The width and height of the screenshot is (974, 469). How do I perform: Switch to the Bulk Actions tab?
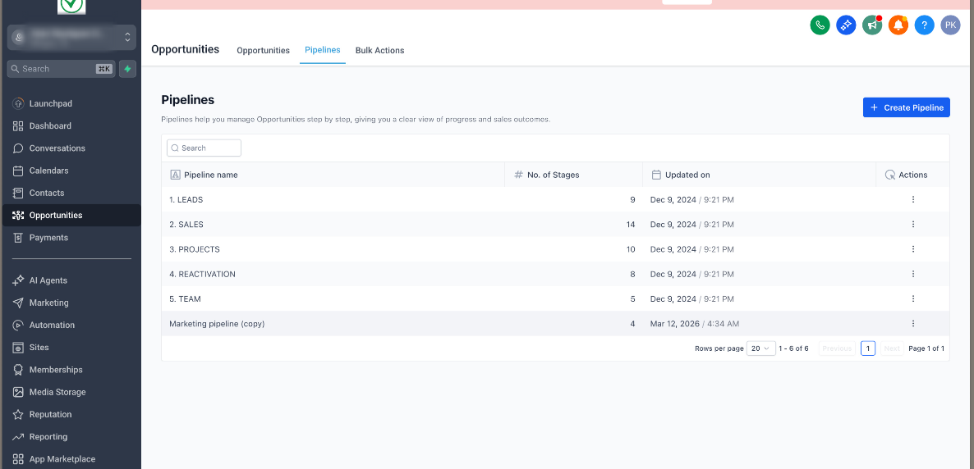tap(379, 50)
